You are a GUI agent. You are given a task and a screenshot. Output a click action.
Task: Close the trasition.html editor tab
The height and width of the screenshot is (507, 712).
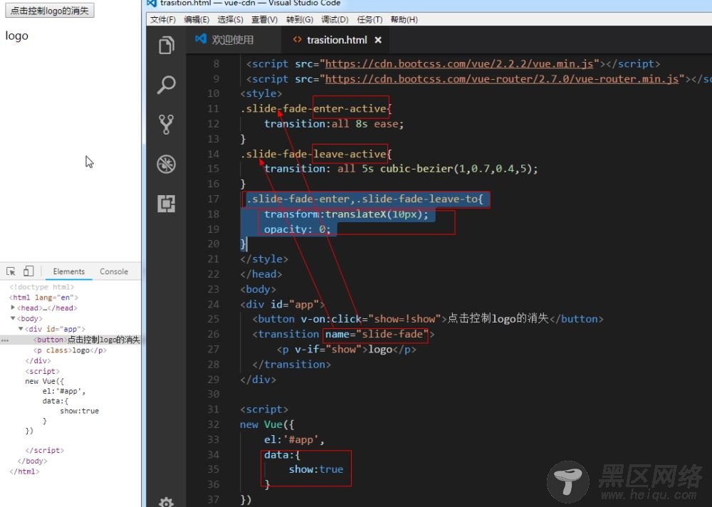pyautogui.click(x=378, y=40)
